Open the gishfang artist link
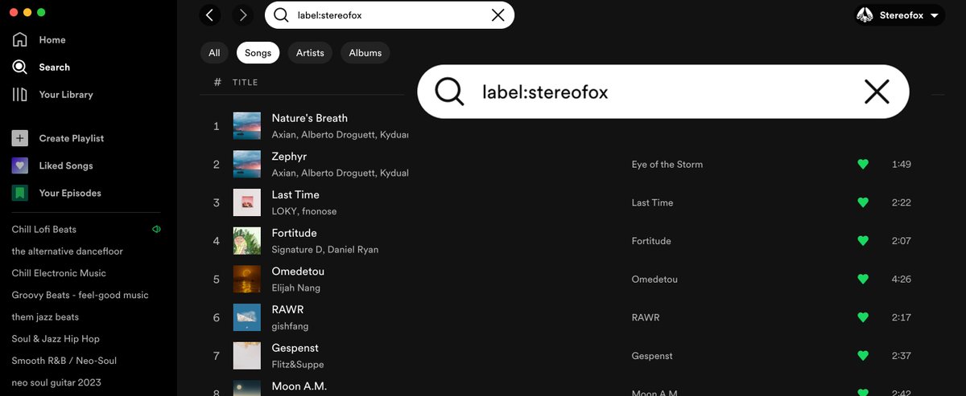 tap(291, 326)
